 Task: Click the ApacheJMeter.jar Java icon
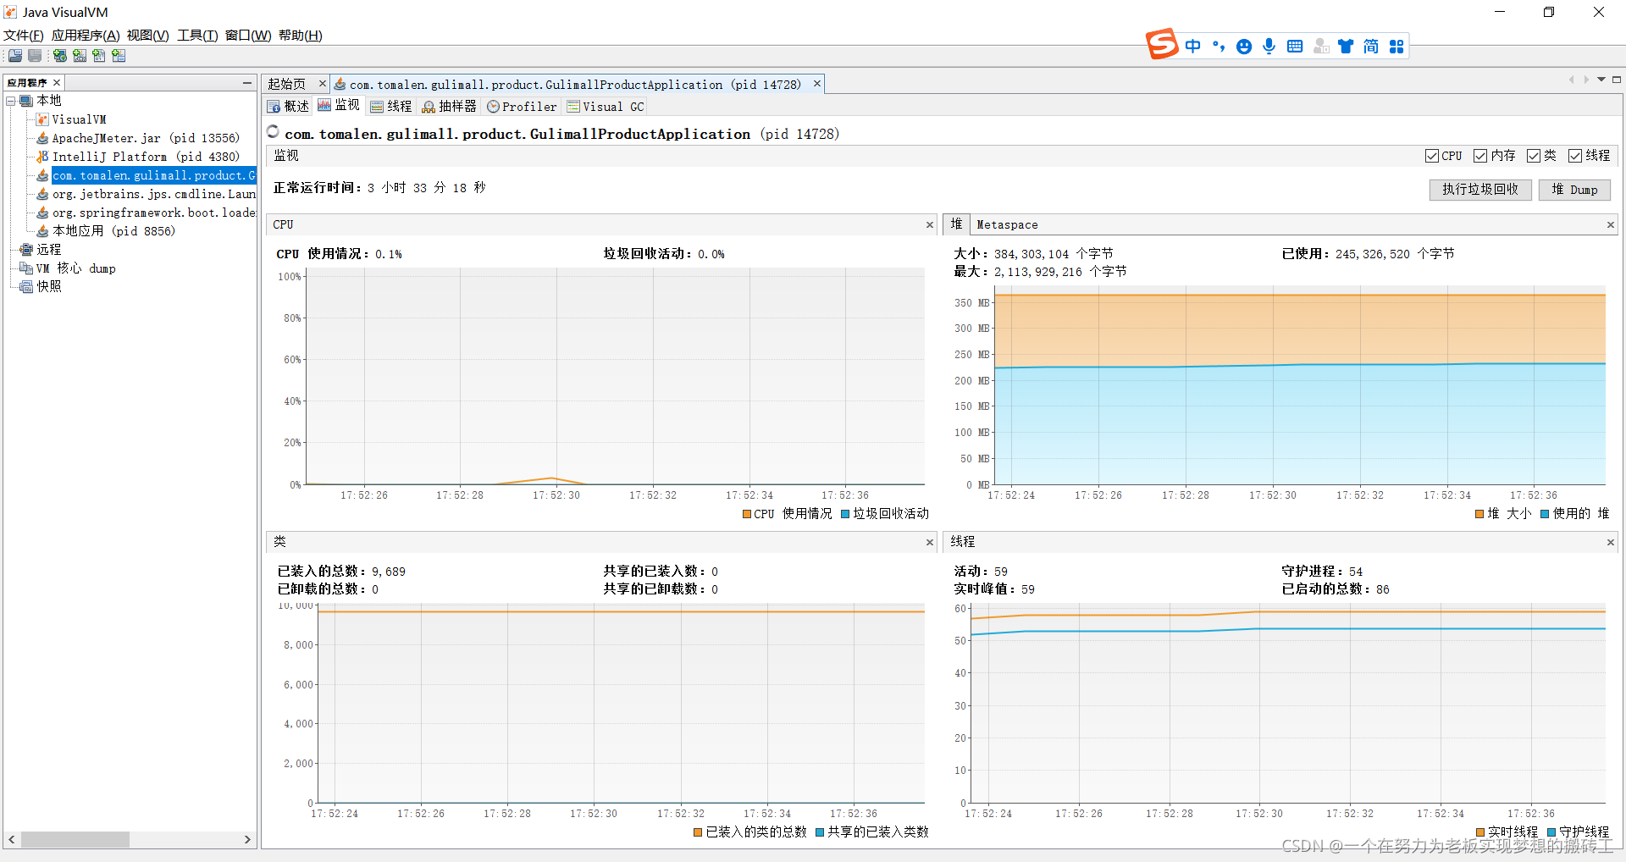tap(42, 138)
